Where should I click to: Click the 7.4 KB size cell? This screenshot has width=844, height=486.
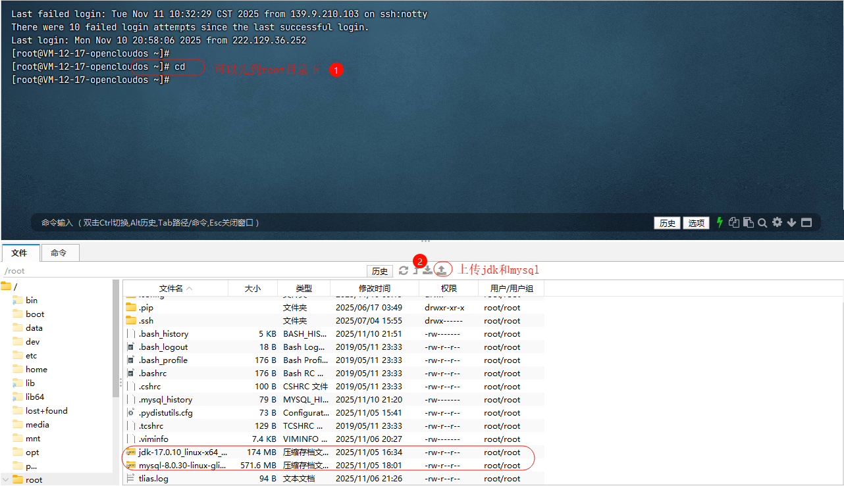click(263, 439)
